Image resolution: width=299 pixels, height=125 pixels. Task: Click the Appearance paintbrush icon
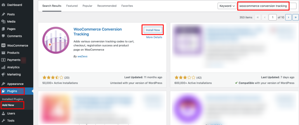pyautogui.click(x=3, y=84)
